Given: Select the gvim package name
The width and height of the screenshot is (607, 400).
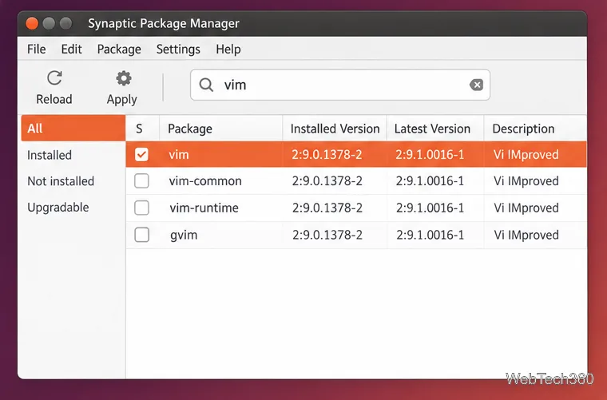Looking at the screenshot, I should (x=184, y=236).
